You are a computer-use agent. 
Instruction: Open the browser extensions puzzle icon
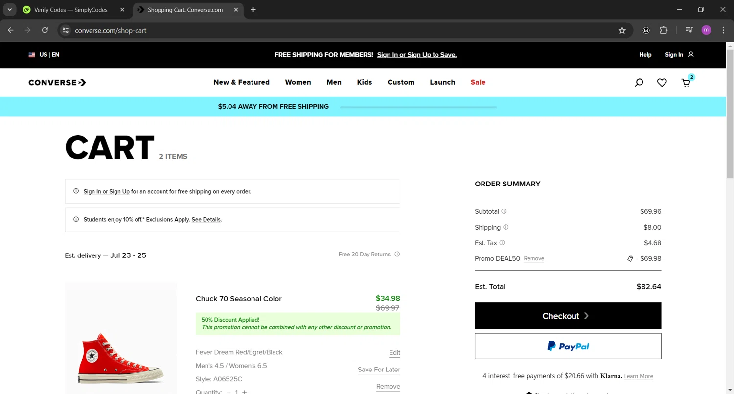[664, 30]
